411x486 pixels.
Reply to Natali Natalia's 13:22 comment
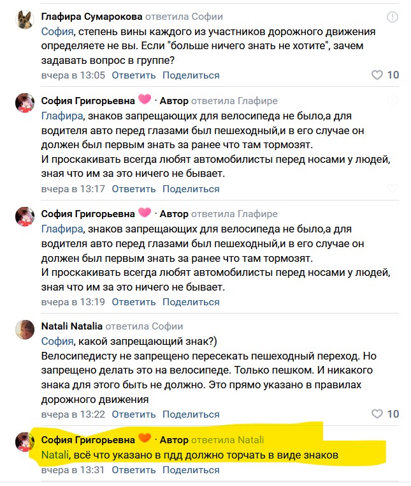134,414
